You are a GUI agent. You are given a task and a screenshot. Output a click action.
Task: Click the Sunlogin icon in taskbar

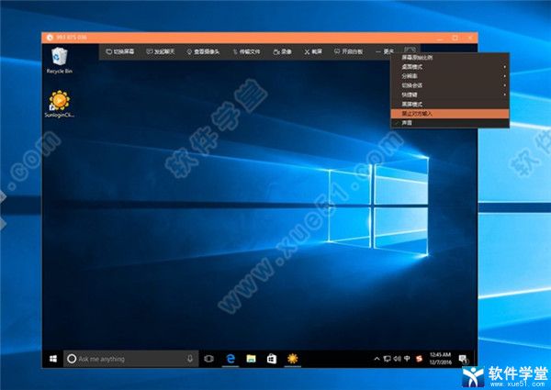[x=292, y=358]
